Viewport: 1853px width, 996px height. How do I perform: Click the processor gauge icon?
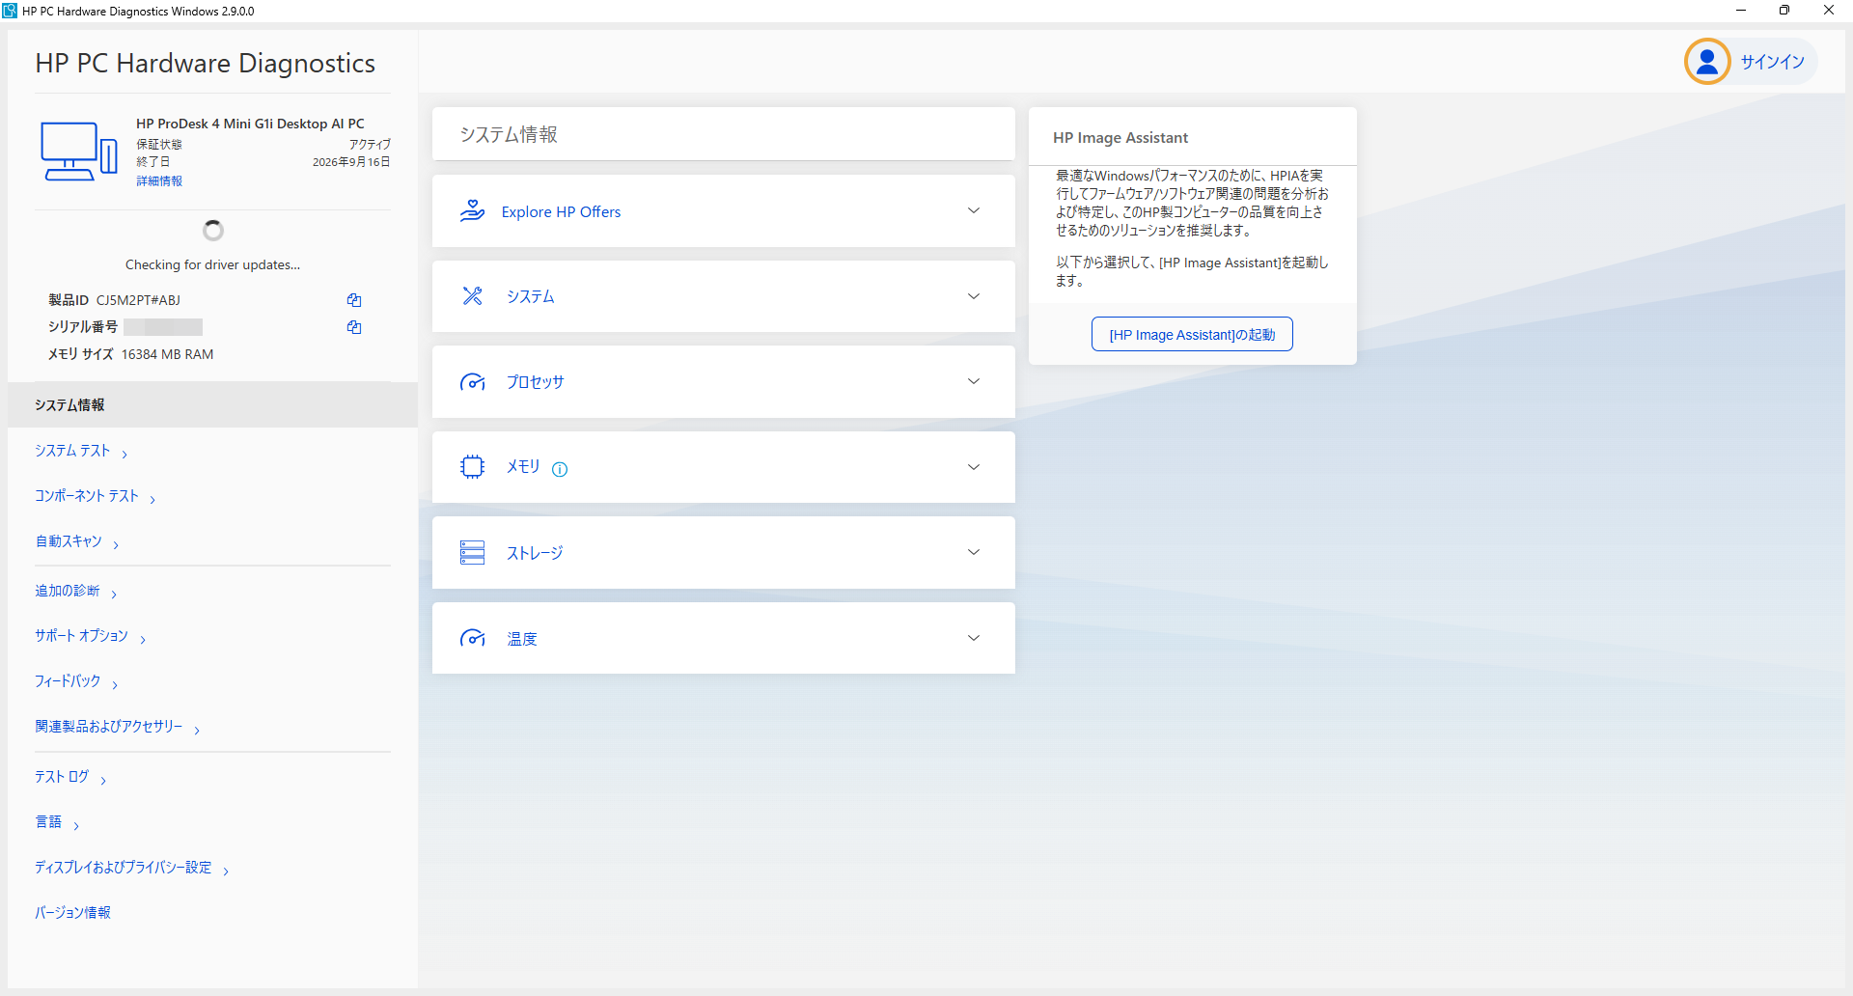[472, 382]
